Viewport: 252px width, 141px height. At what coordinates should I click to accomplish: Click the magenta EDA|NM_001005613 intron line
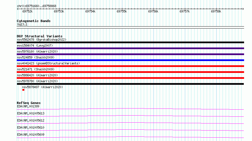click(x=130, y=116)
